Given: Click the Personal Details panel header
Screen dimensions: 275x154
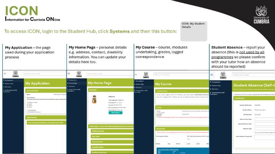Looking at the screenshot, I should point(46,91).
